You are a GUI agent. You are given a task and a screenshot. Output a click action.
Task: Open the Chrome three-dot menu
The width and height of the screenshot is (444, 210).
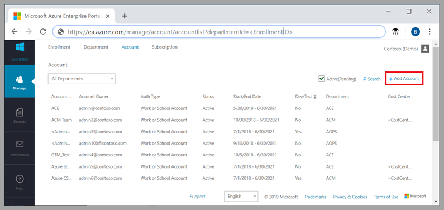[x=429, y=32]
